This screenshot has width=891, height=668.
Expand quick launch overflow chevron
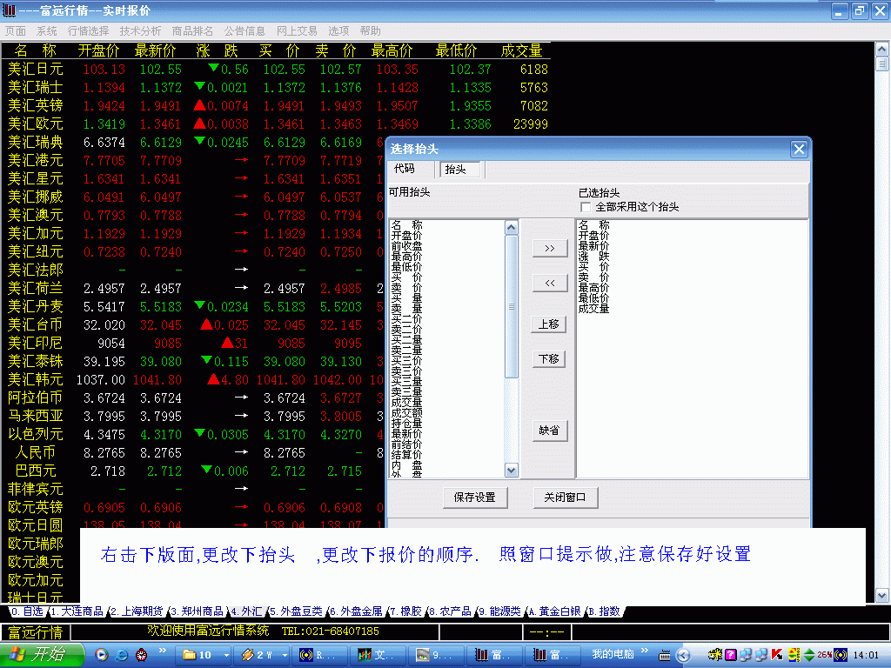point(162,651)
